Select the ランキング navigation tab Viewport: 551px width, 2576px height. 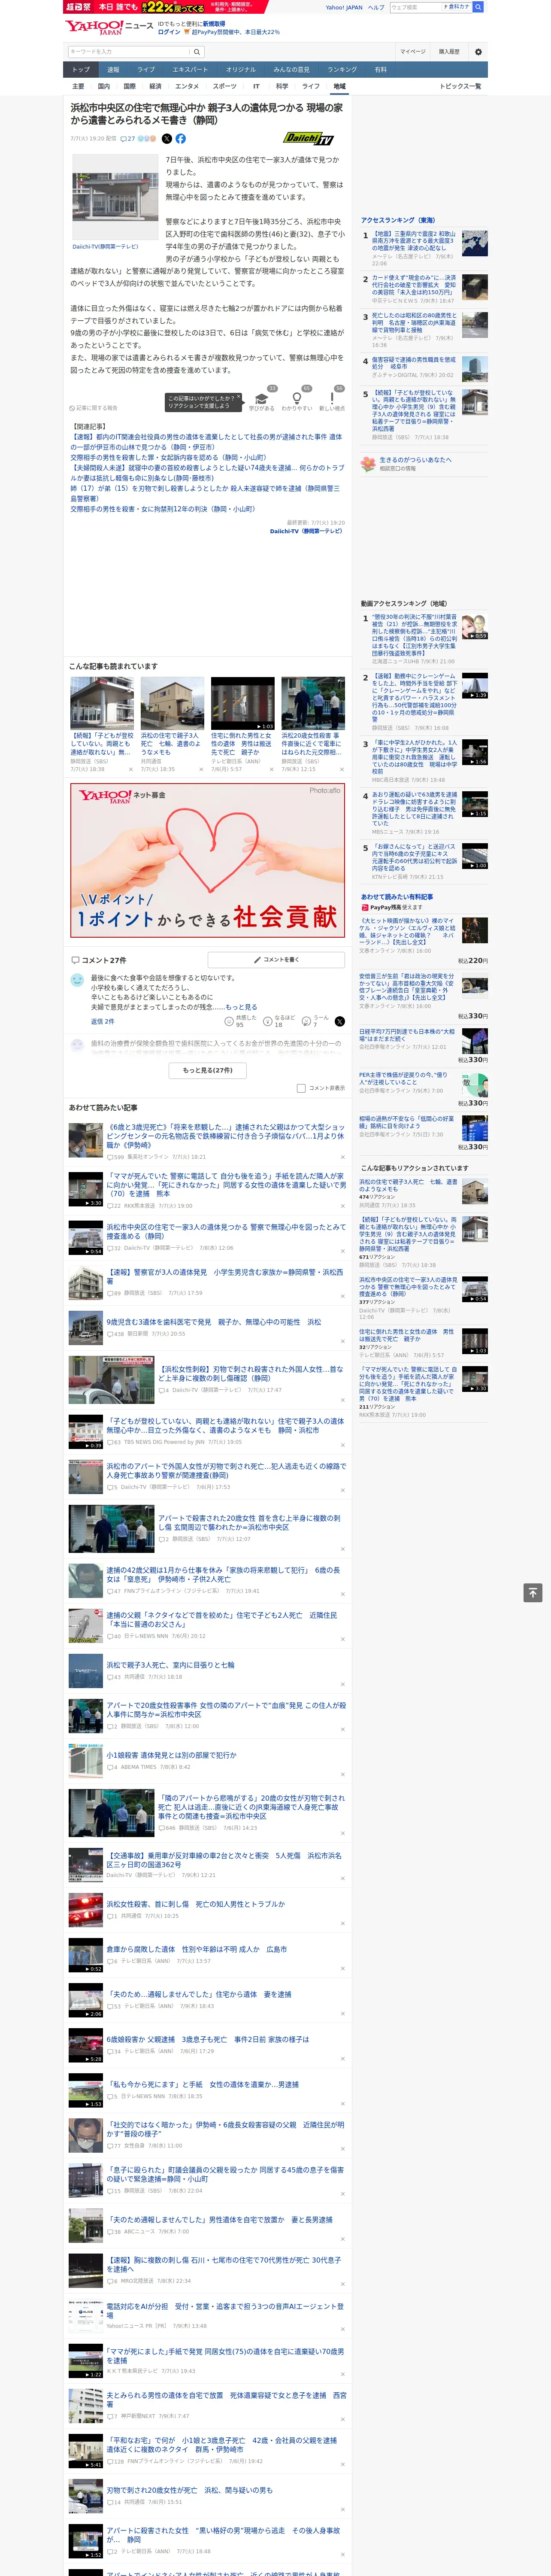pos(342,69)
